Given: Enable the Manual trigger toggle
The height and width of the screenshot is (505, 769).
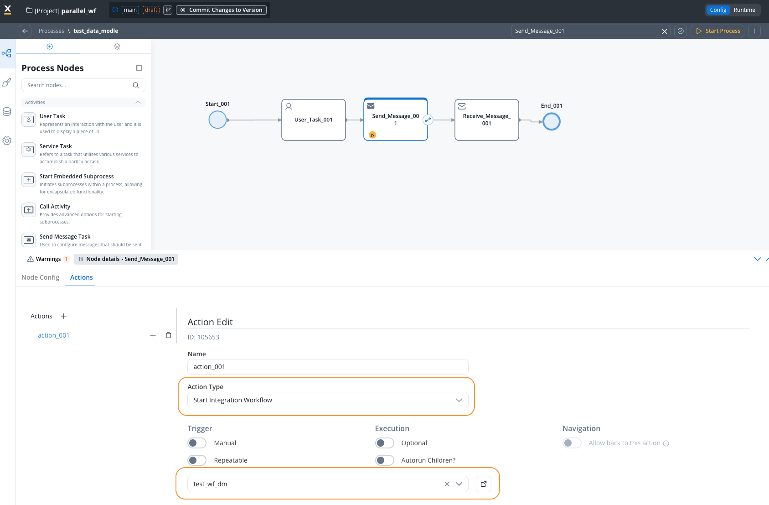Looking at the screenshot, I should tap(197, 443).
